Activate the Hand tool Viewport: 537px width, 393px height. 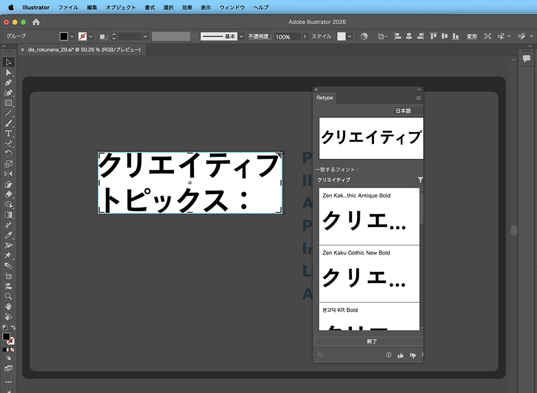click(8, 306)
